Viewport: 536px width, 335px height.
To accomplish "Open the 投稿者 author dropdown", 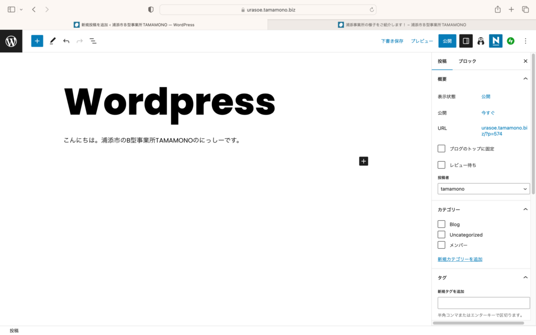I will click(x=483, y=188).
